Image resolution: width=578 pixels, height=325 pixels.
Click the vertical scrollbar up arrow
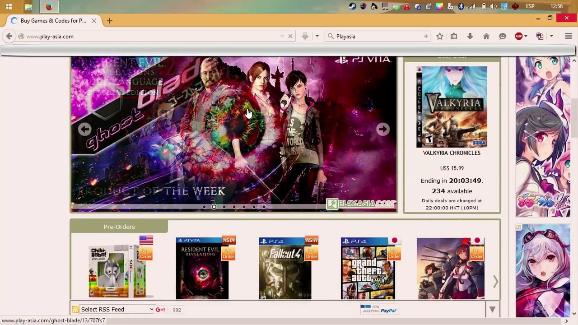574,60
